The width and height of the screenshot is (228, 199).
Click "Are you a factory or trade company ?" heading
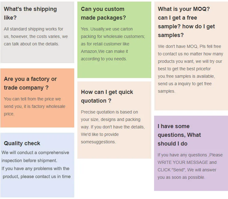pyautogui.click(x=30, y=83)
